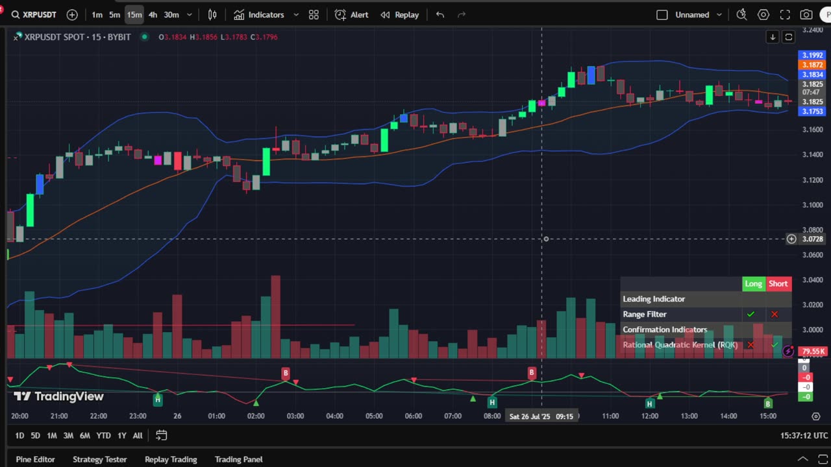Expand the timeframe interval dropdown
This screenshot has height=467, width=831.
pyautogui.click(x=190, y=14)
